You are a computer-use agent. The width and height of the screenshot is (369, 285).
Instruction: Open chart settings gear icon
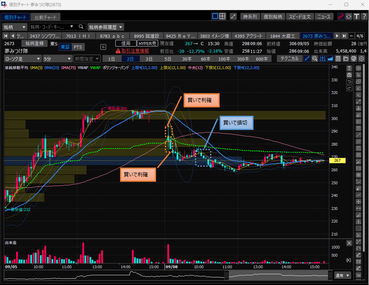tap(361, 59)
